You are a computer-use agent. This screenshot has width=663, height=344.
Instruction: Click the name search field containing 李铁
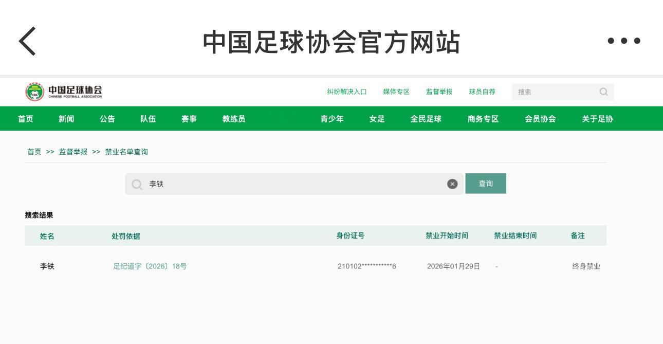[x=294, y=184]
